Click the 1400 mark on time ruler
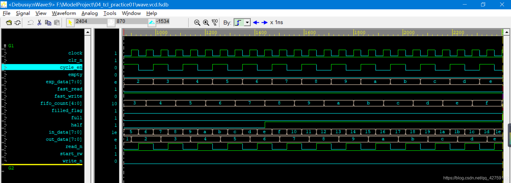511x183 pixels. (261, 32)
